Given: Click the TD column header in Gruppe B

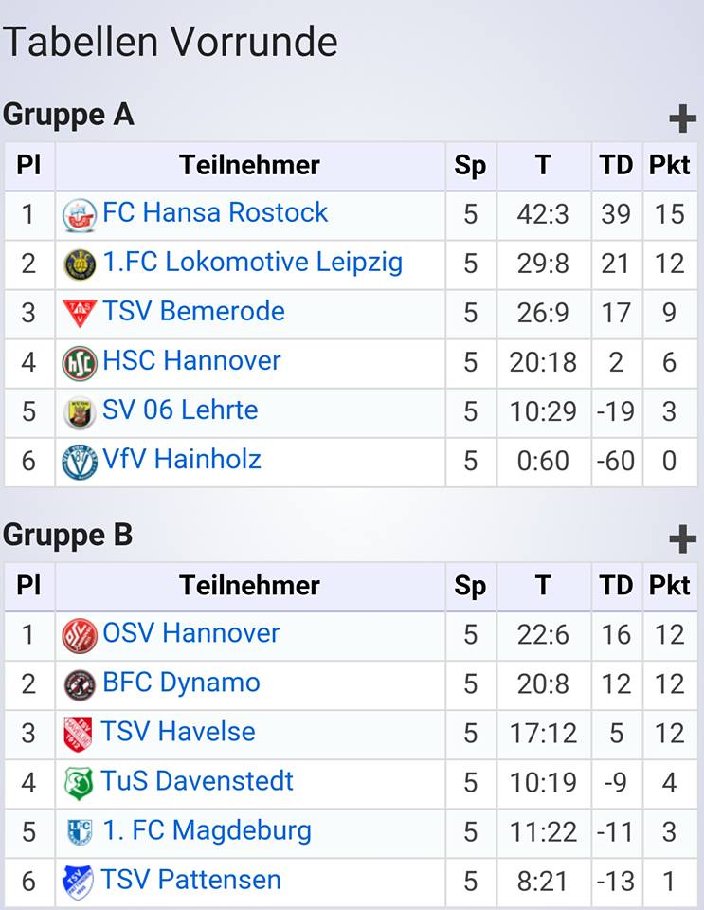Looking at the screenshot, I should coord(616,586).
